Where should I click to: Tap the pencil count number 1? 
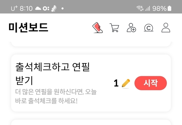116,83
